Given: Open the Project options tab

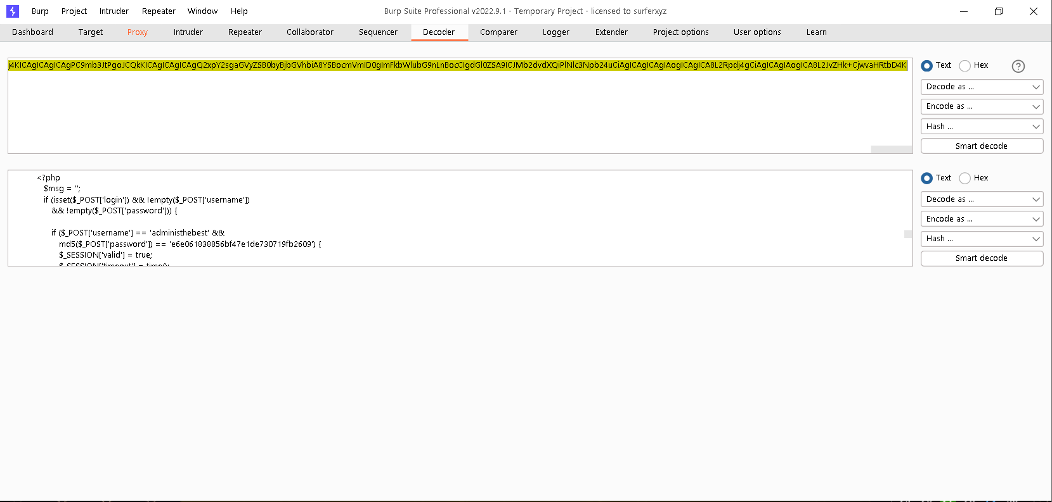Looking at the screenshot, I should (x=681, y=32).
